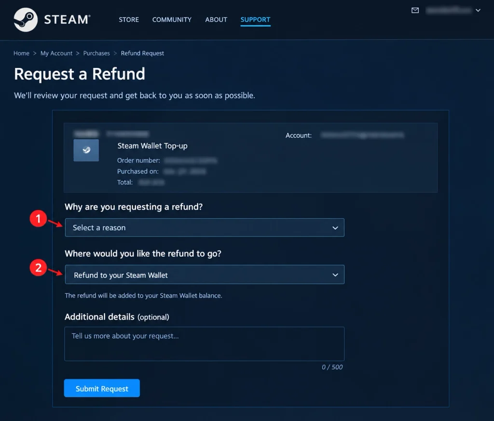
Task: Click the Steam Wallet Top-up thumbnail
Action: (86, 150)
